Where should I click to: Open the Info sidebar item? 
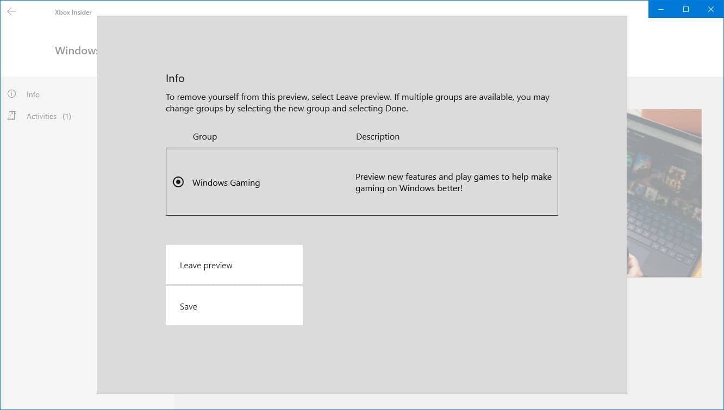(33, 94)
